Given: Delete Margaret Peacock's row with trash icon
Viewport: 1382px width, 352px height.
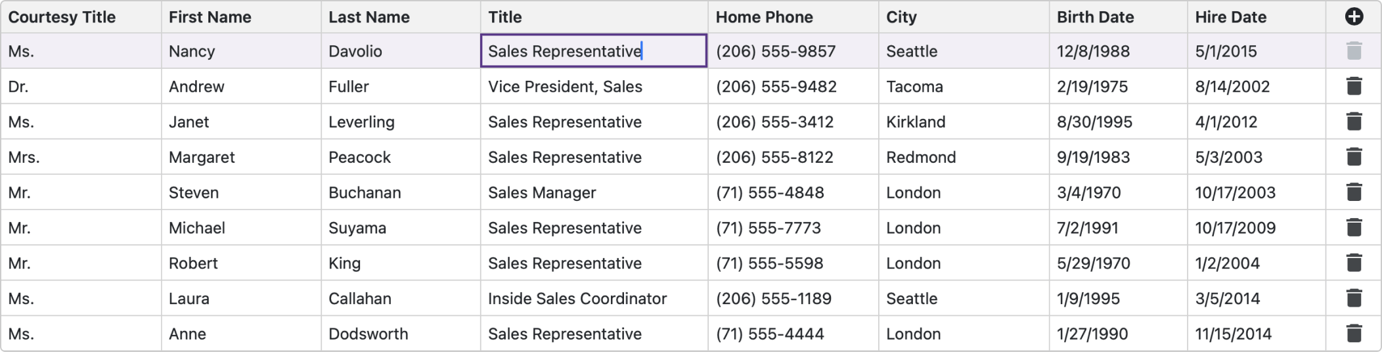Looking at the screenshot, I should pyautogui.click(x=1354, y=157).
